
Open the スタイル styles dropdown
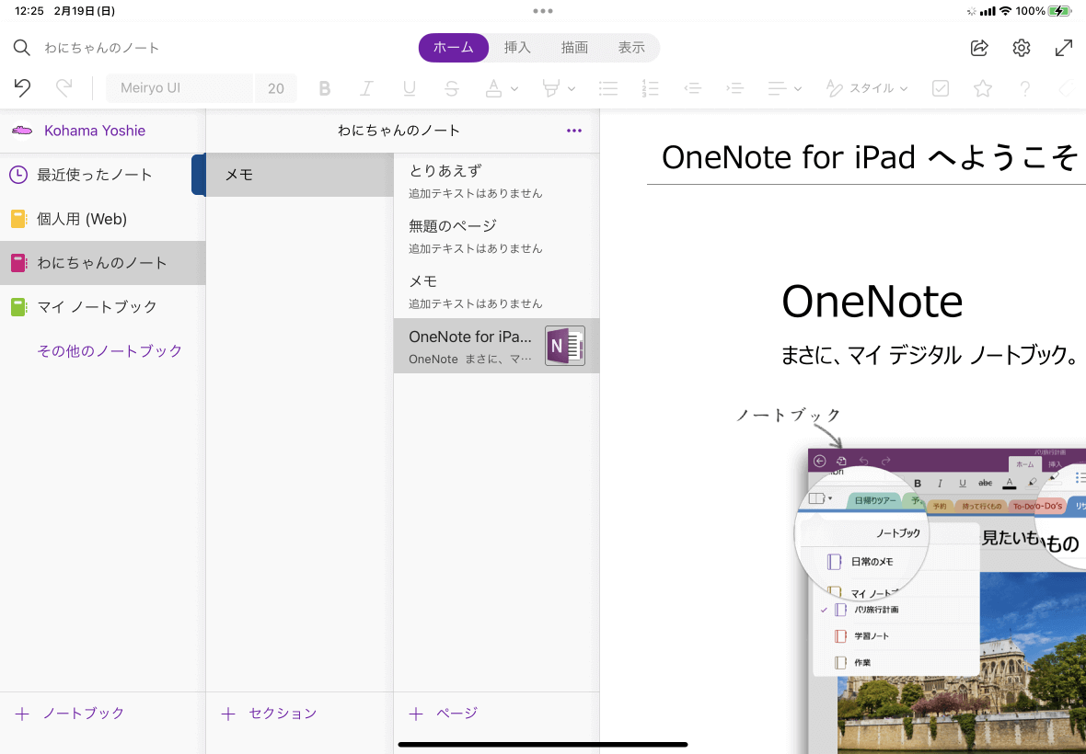866,88
